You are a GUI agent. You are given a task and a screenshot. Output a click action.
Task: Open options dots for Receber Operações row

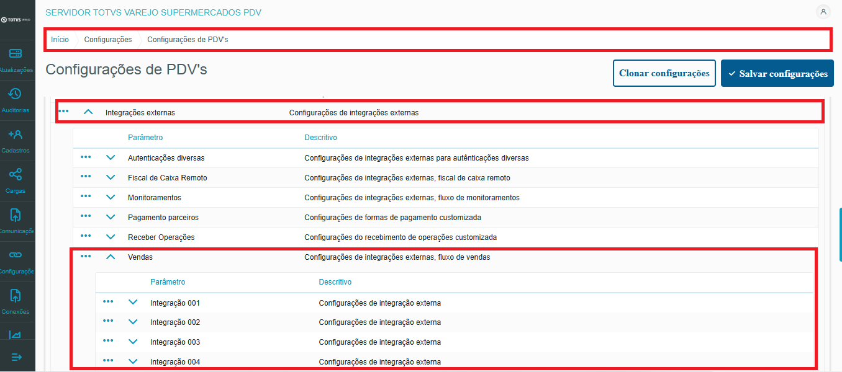(x=86, y=236)
